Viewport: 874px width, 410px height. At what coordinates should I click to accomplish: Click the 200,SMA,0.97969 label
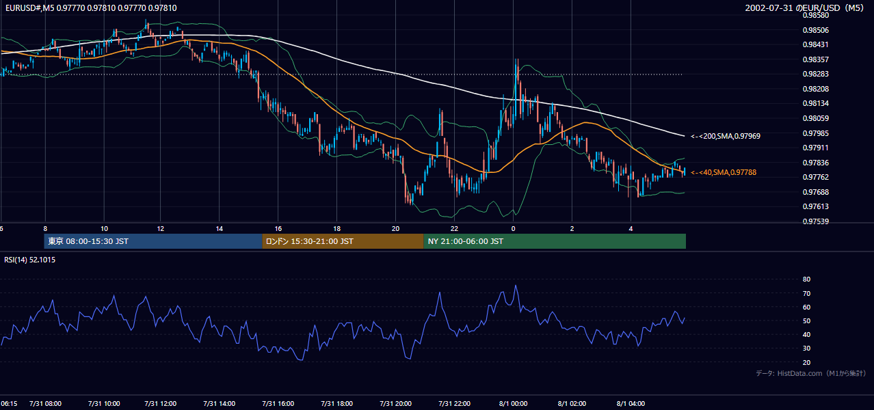725,136
